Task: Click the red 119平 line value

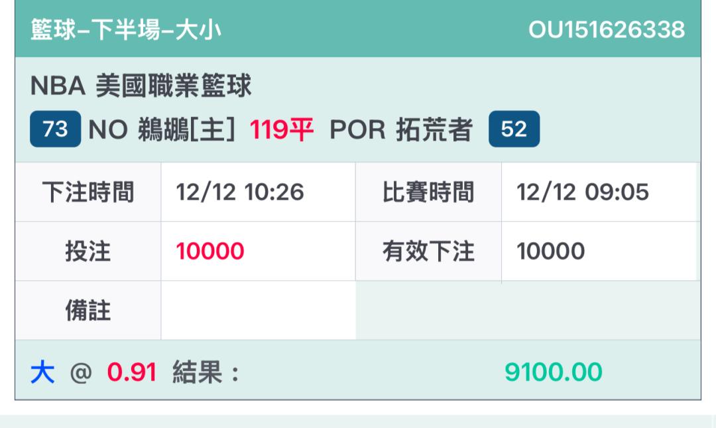Action: click(x=281, y=129)
